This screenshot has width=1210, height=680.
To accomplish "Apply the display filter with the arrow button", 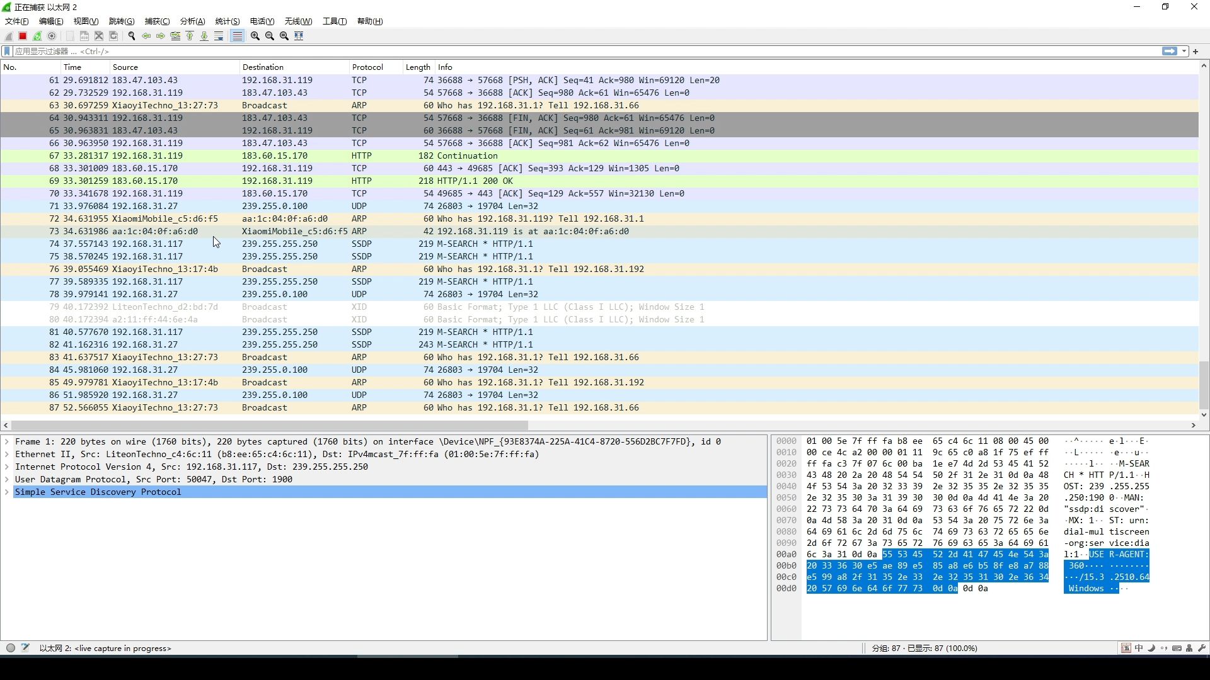I will [x=1169, y=51].
